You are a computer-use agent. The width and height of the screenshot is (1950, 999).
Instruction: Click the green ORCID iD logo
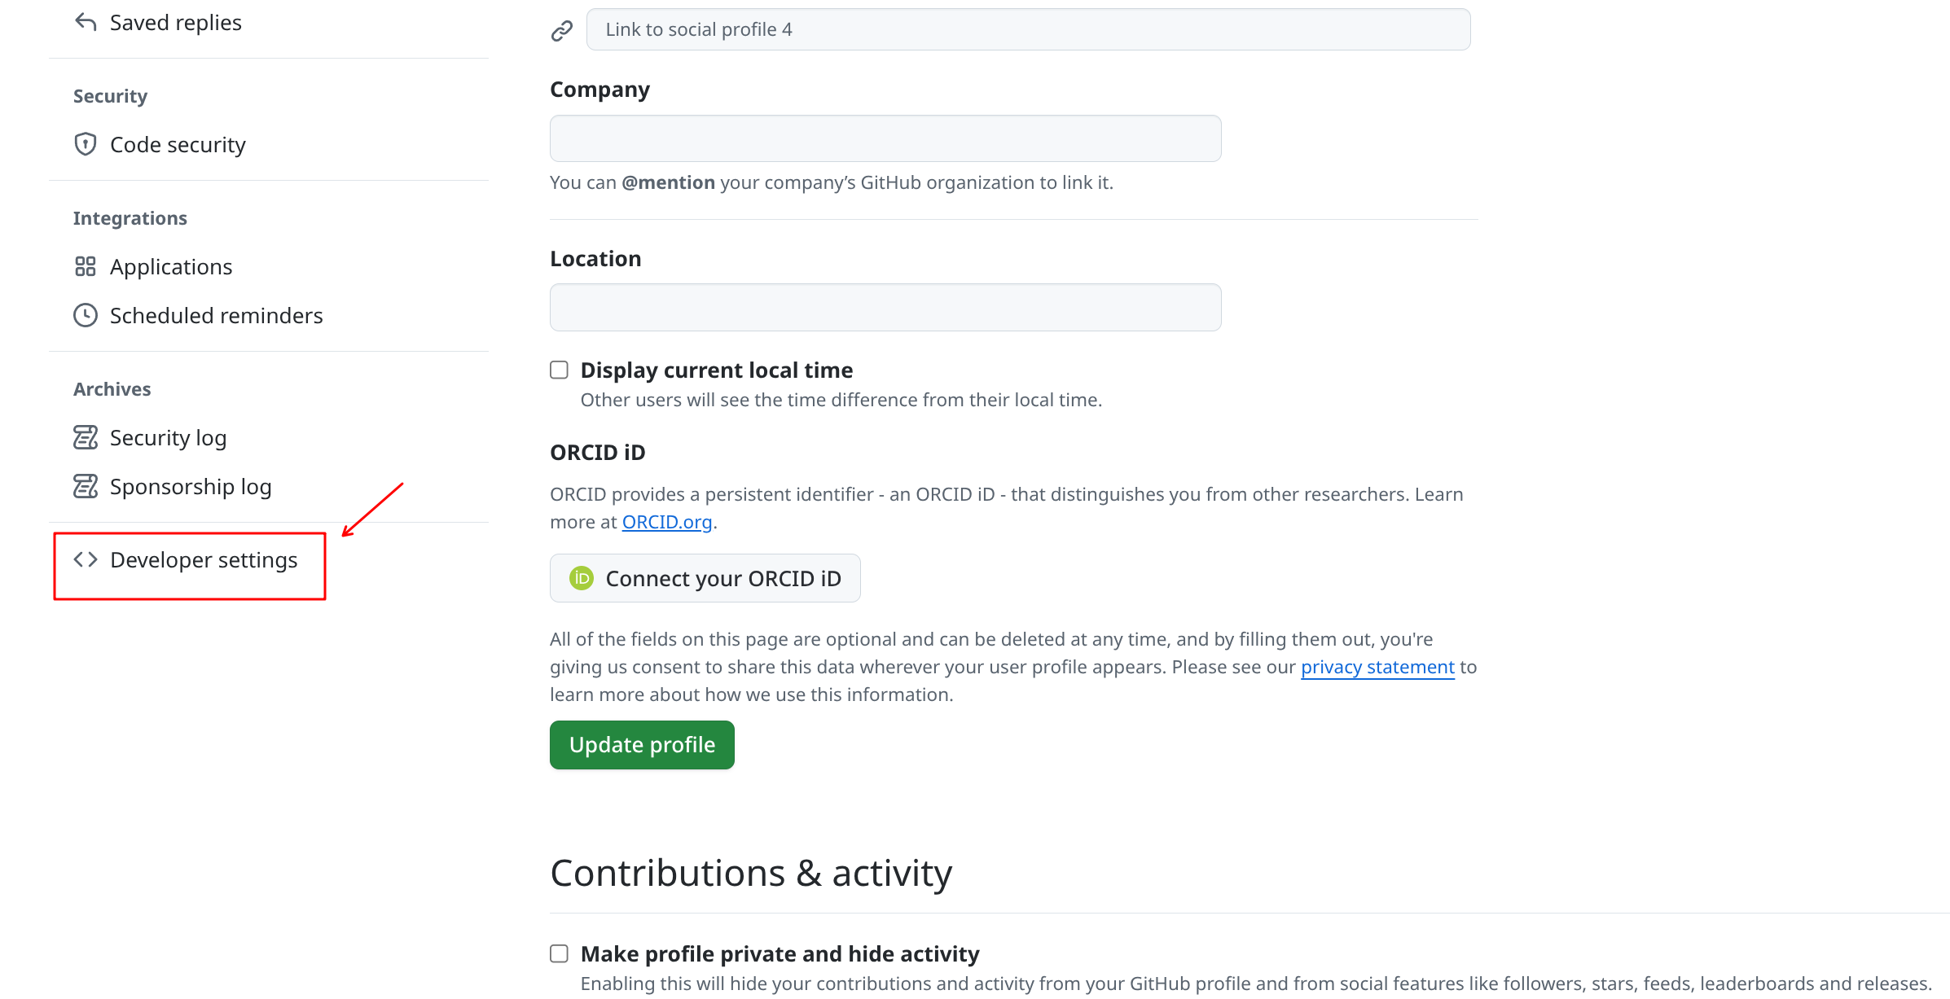[581, 578]
